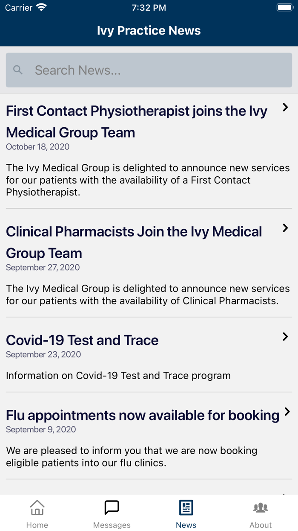This screenshot has width=298, height=531.
Task: Open the About people icon
Action: click(261, 508)
